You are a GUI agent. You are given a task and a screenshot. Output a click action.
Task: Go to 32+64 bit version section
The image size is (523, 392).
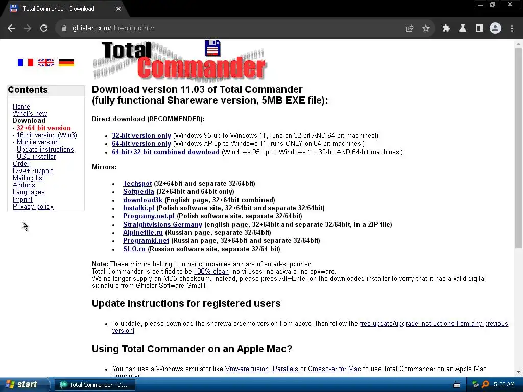click(x=44, y=128)
